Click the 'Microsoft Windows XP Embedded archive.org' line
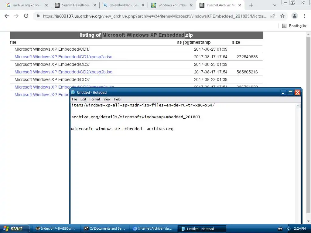The height and width of the screenshot is (233, 311). click(122, 129)
